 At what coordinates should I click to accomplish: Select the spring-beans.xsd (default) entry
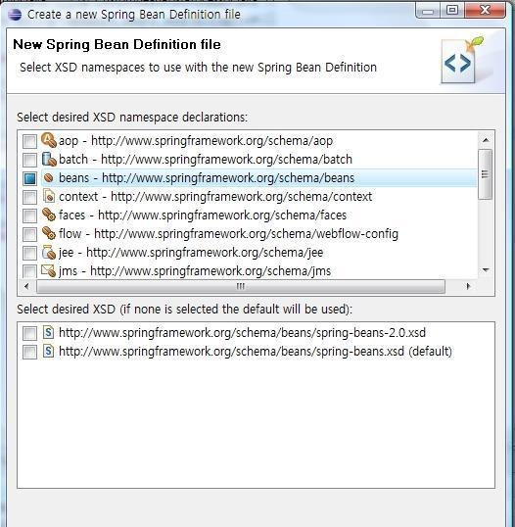pos(256,352)
